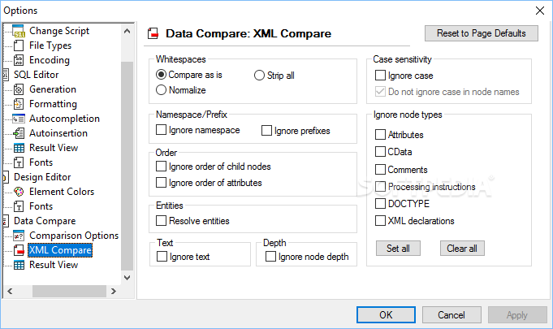
Task: Click the Comparison Options icon
Action: 19,236
